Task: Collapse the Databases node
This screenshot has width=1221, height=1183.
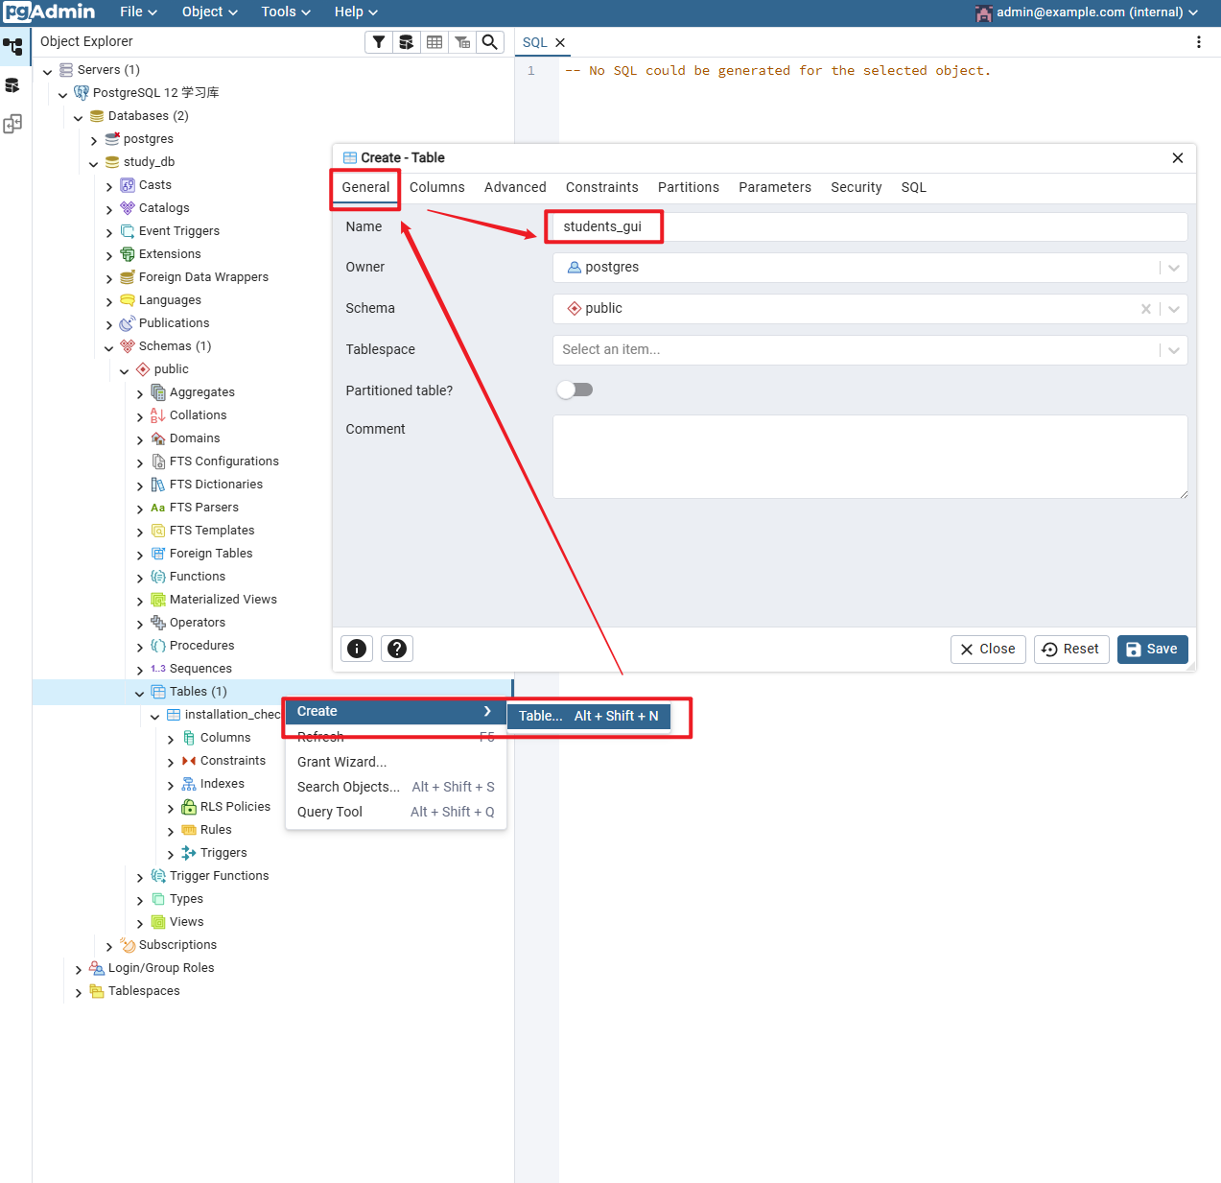Action: [78, 117]
